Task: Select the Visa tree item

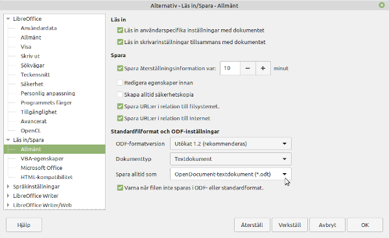Action: (x=26, y=47)
